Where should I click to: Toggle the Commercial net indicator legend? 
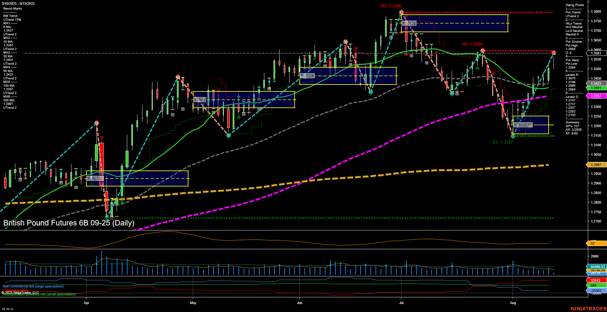click(14, 290)
